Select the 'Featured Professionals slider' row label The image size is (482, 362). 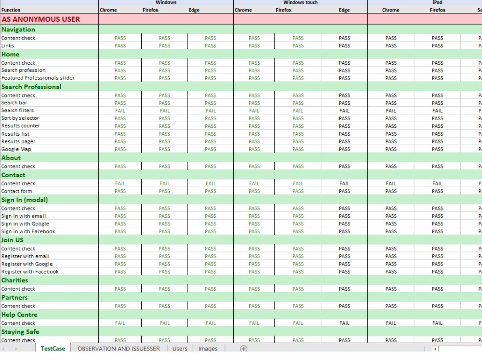(49, 78)
